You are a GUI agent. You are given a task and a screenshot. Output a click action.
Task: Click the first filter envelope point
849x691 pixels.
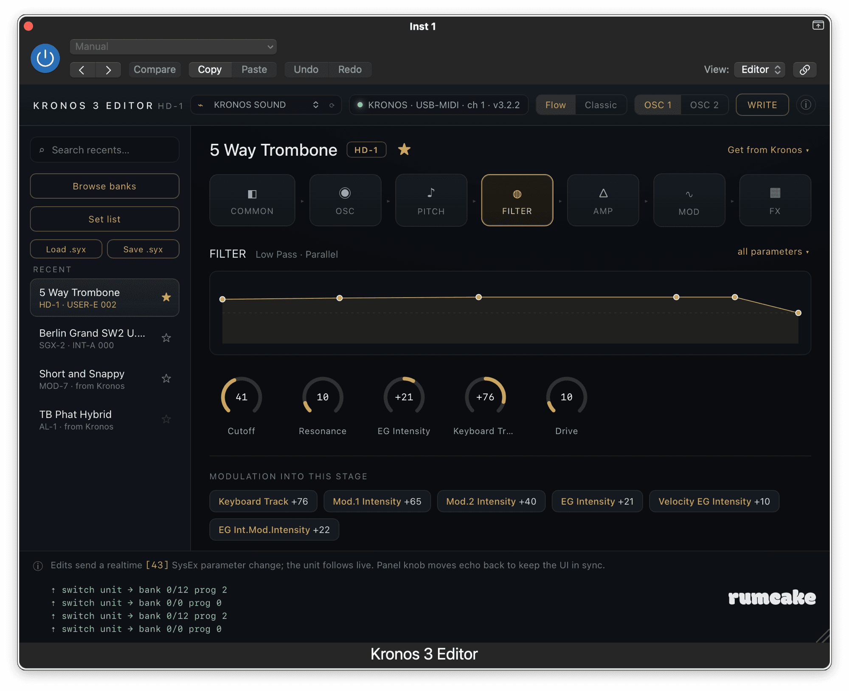pos(222,299)
